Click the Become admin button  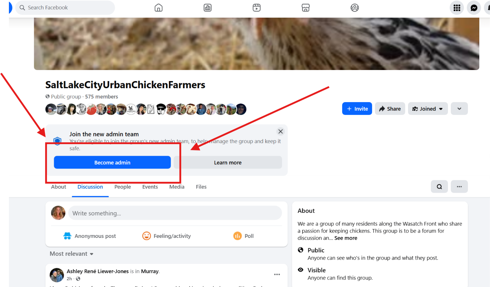click(x=112, y=163)
